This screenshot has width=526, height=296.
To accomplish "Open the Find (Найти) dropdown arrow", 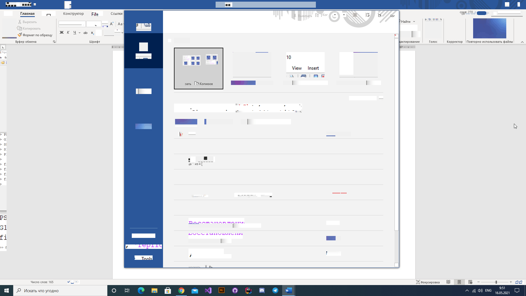I will tap(414, 22).
